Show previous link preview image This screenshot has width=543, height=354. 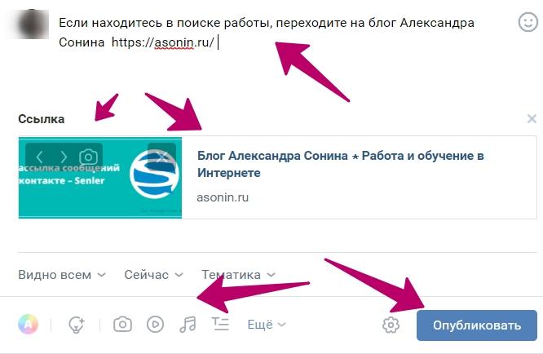pos(39,157)
